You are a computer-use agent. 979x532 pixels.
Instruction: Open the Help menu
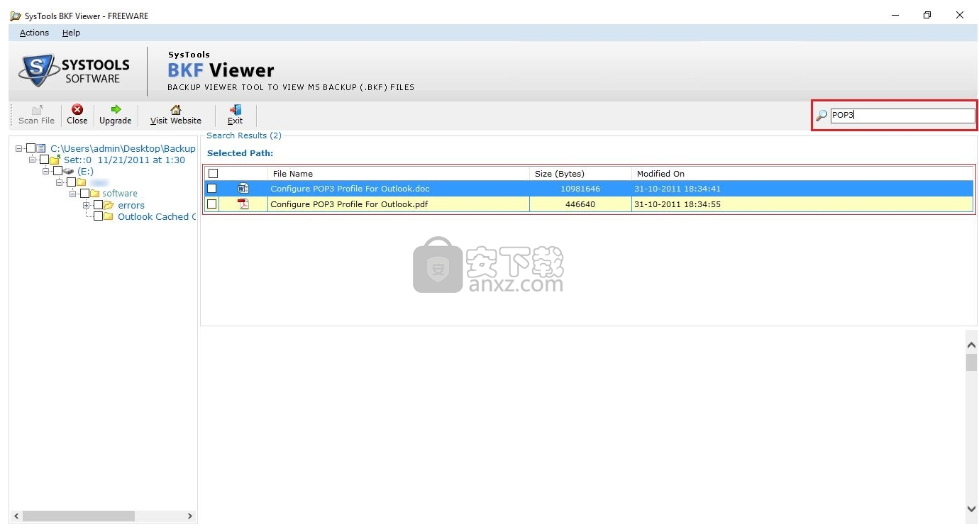click(x=71, y=33)
